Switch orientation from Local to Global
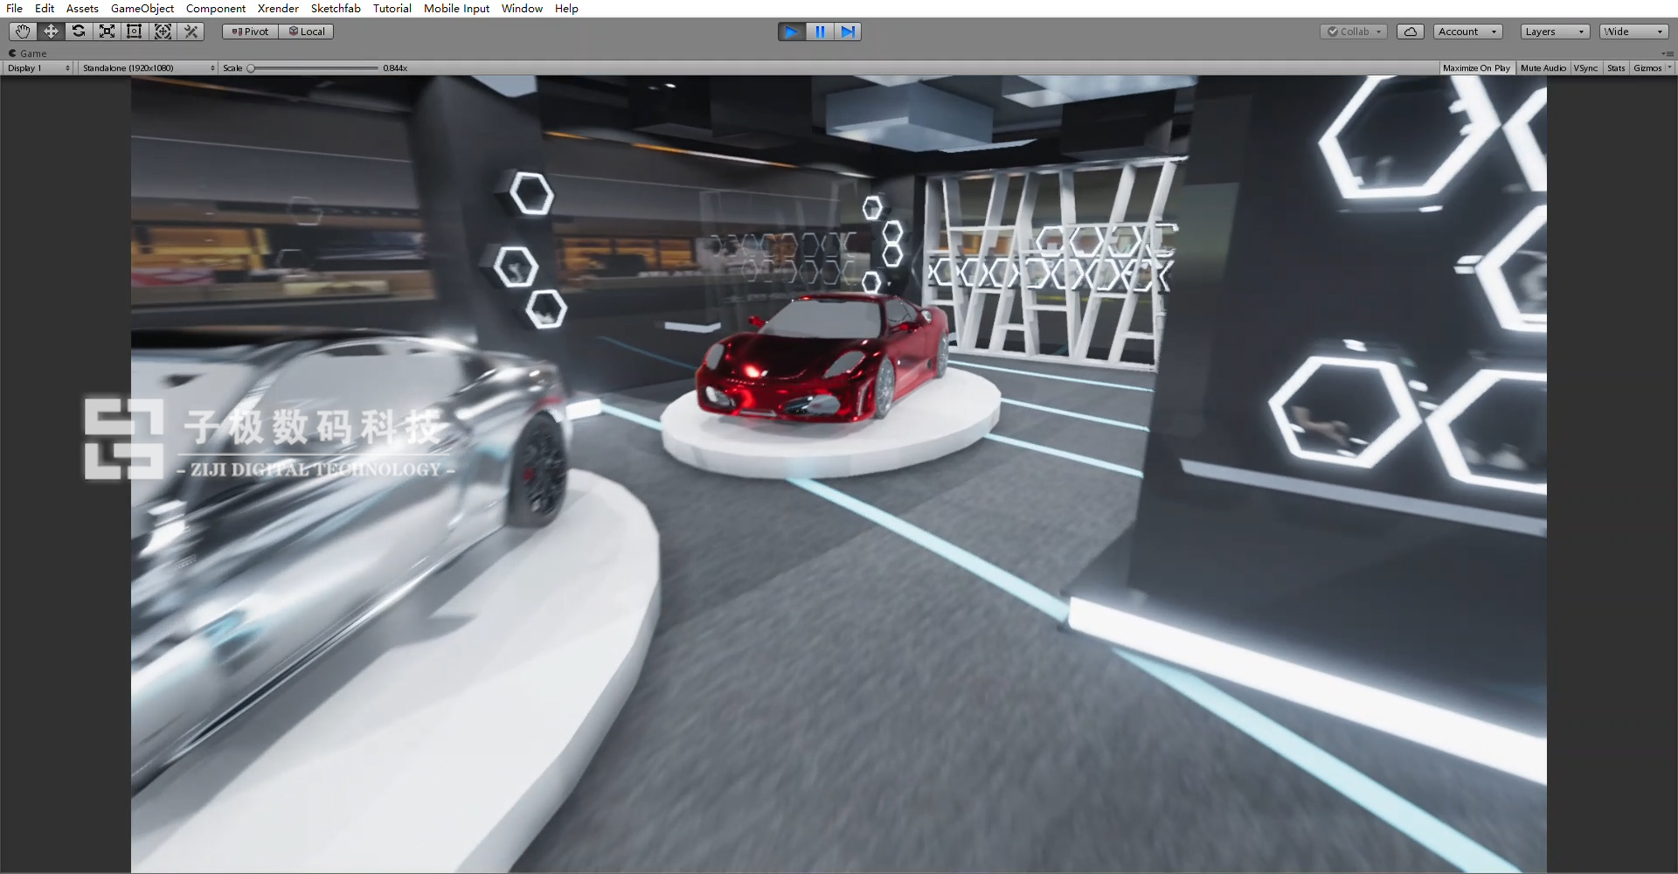This screenshot has height=874, width=1678. pyautogui.click(x=306, y=31)
